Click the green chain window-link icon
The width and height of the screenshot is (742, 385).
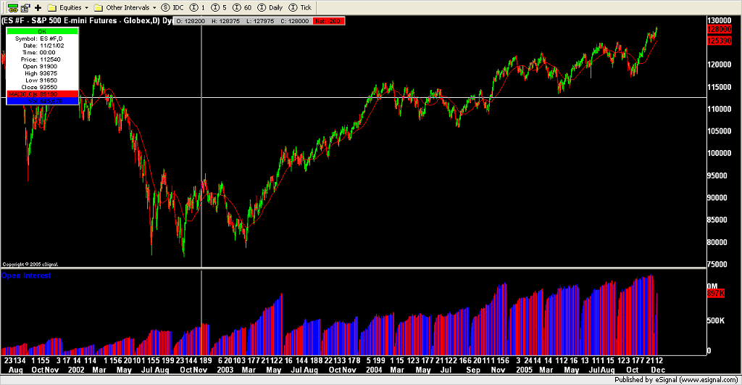point(13,7)
